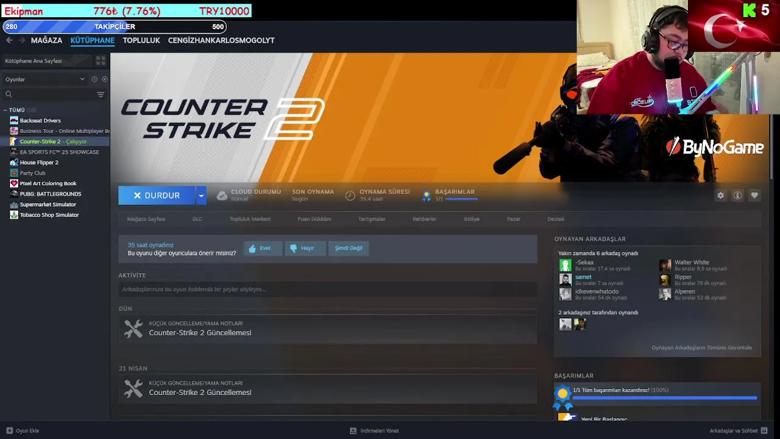The height and width of the screenshot is (439, 780).
Task: Click the activity text input field
Action: tap(328, 290)
